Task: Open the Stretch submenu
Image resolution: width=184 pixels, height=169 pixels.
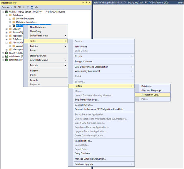Action: click(x=101, y=56)
